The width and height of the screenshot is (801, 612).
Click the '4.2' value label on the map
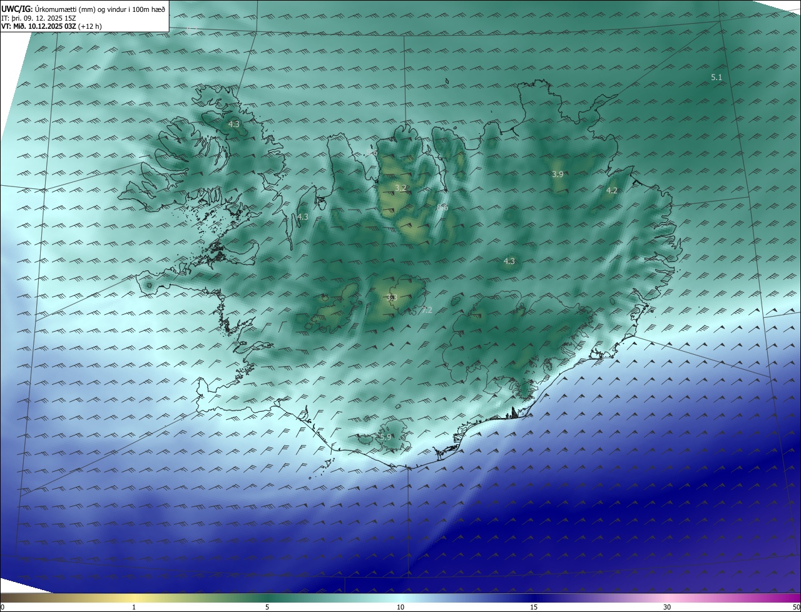[x=612, y=191]
